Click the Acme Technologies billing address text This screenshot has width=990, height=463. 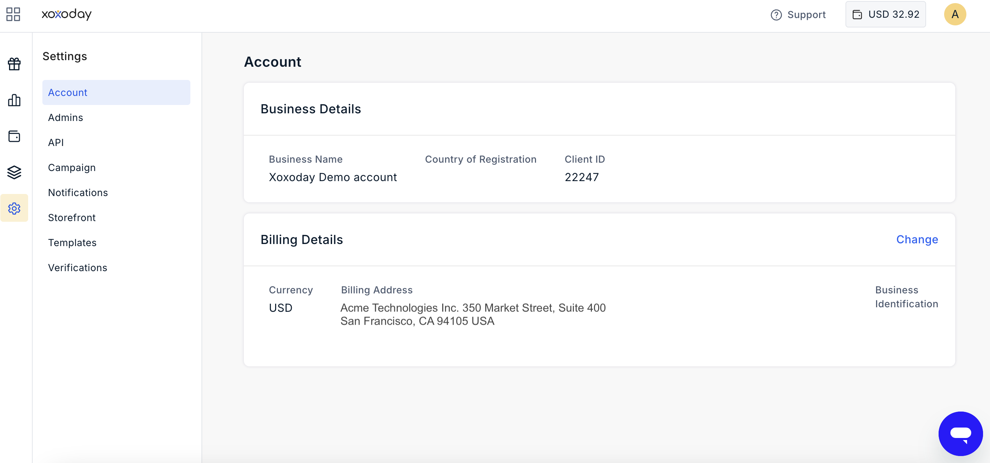473,314
